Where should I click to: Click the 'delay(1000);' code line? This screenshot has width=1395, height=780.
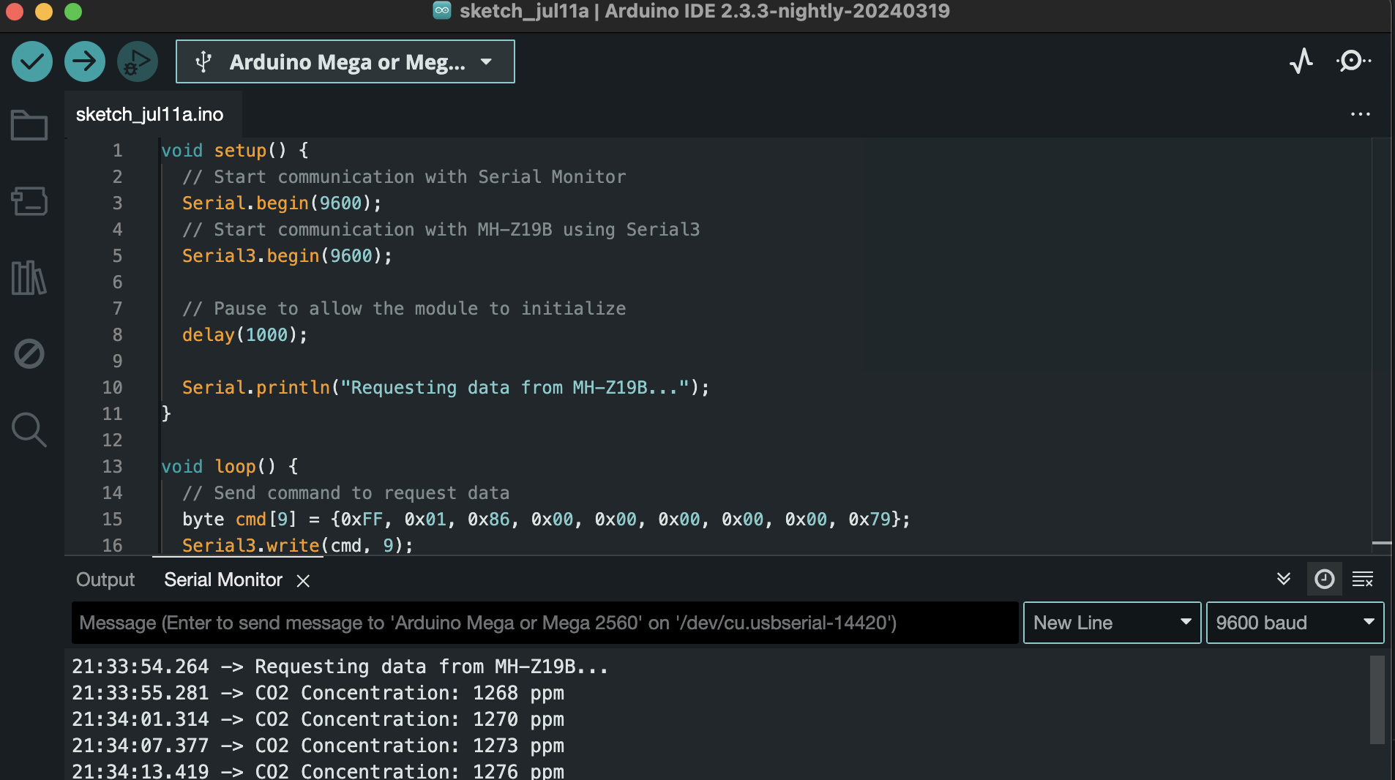click(244, 335)
